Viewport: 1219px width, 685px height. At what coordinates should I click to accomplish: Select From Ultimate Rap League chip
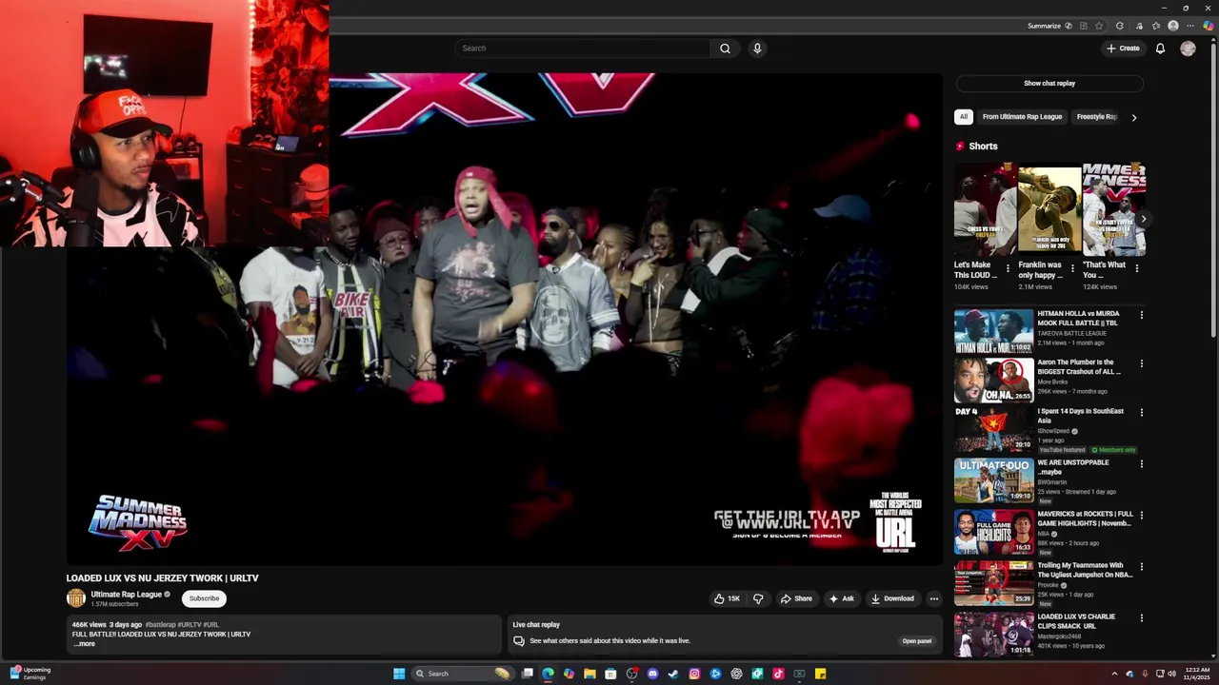coord(1022,117)
